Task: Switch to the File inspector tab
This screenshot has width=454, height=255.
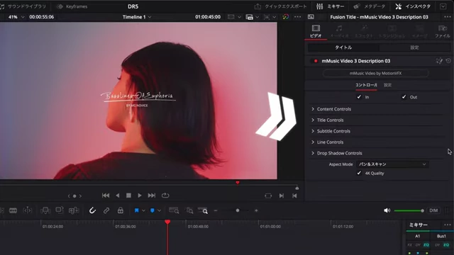Action: pos(442,31)
